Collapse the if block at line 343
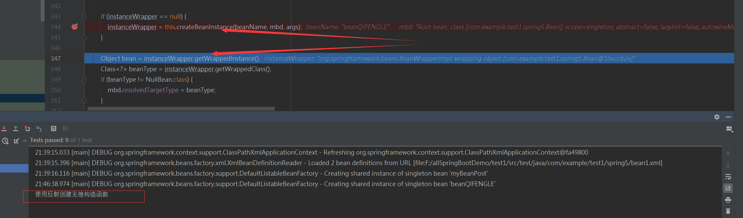743x218 pixels. pos(84,16)
